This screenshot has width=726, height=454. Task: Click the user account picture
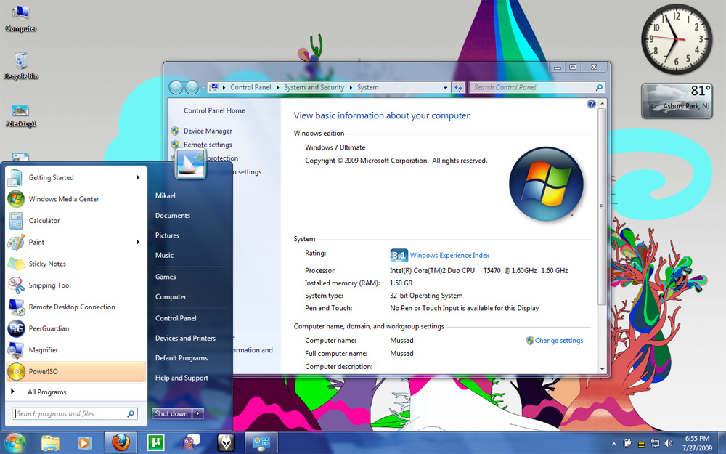pos(190,164)
